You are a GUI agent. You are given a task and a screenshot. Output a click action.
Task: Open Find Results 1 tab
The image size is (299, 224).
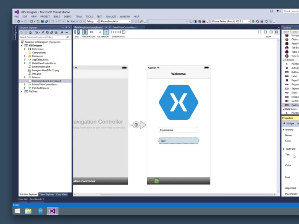click(37, 199)
